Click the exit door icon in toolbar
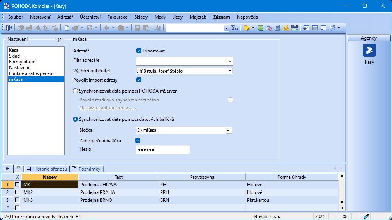 click(x=9, y=28)
